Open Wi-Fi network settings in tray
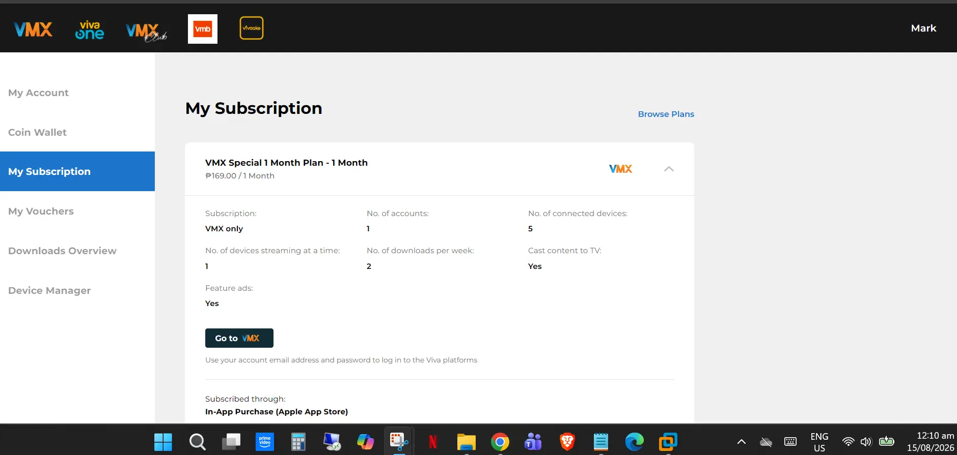This screenshot has height=455, width=957. [848, 442]
